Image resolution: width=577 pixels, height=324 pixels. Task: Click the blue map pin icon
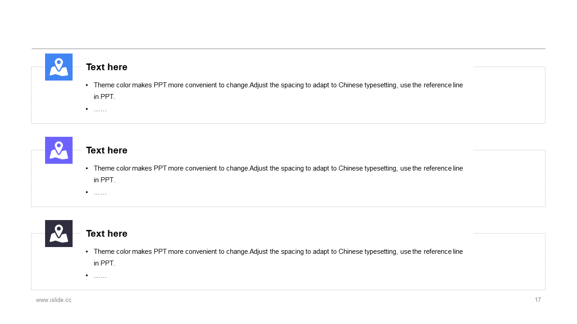coord(59,67)
